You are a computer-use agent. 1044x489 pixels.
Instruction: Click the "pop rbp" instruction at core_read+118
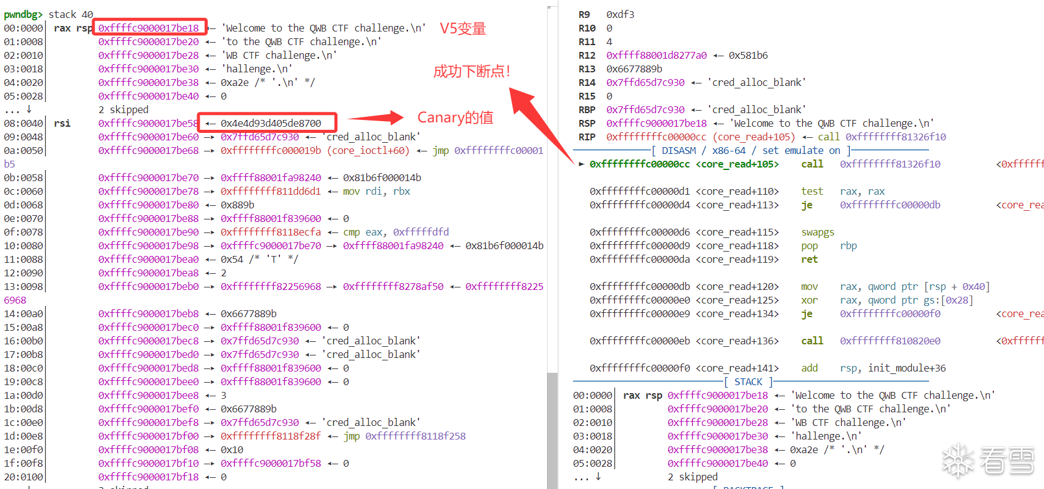point(829,245)
